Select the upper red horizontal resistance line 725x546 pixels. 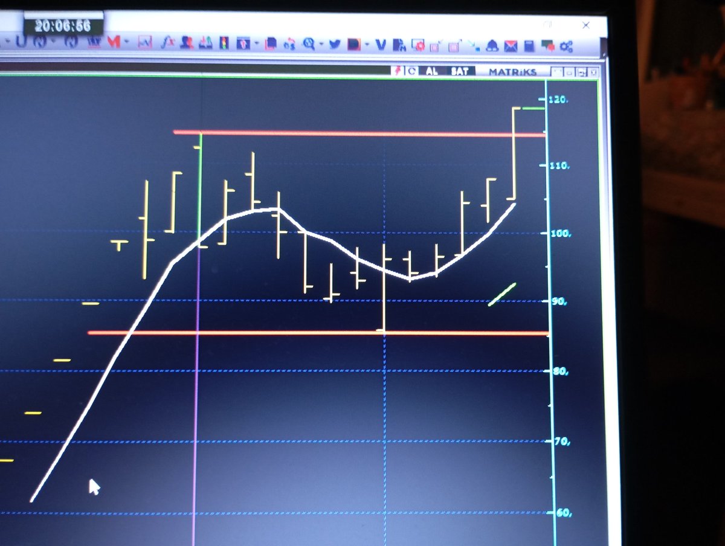point(359,133)
